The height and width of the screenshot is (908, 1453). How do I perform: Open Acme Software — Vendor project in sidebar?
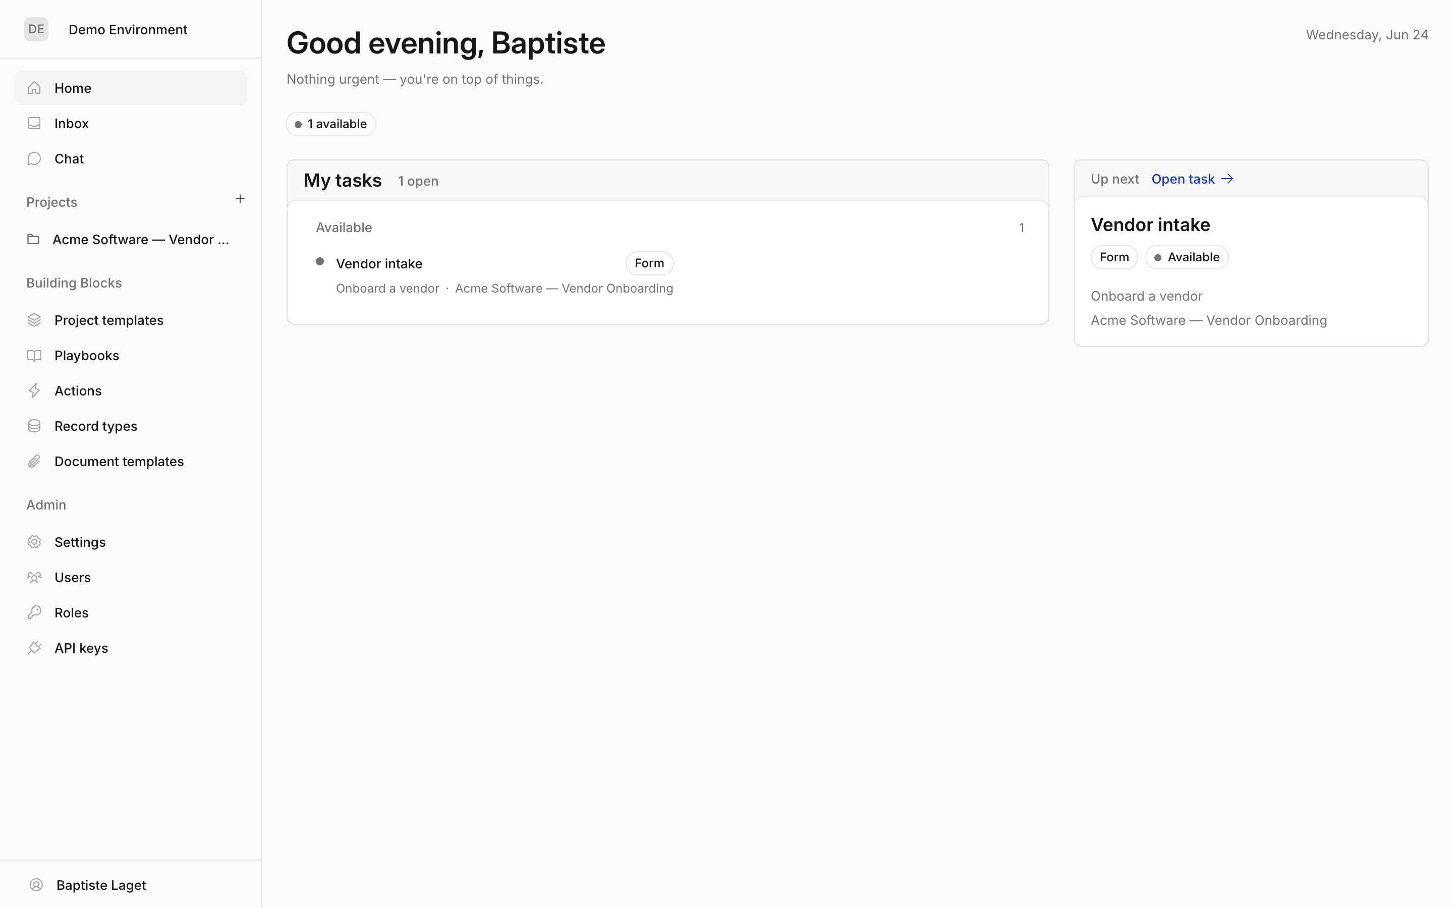click(130, 239)
